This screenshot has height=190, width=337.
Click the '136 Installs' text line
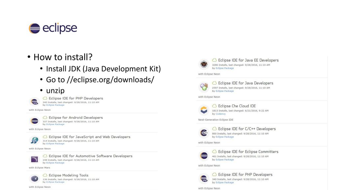[71, 179]
